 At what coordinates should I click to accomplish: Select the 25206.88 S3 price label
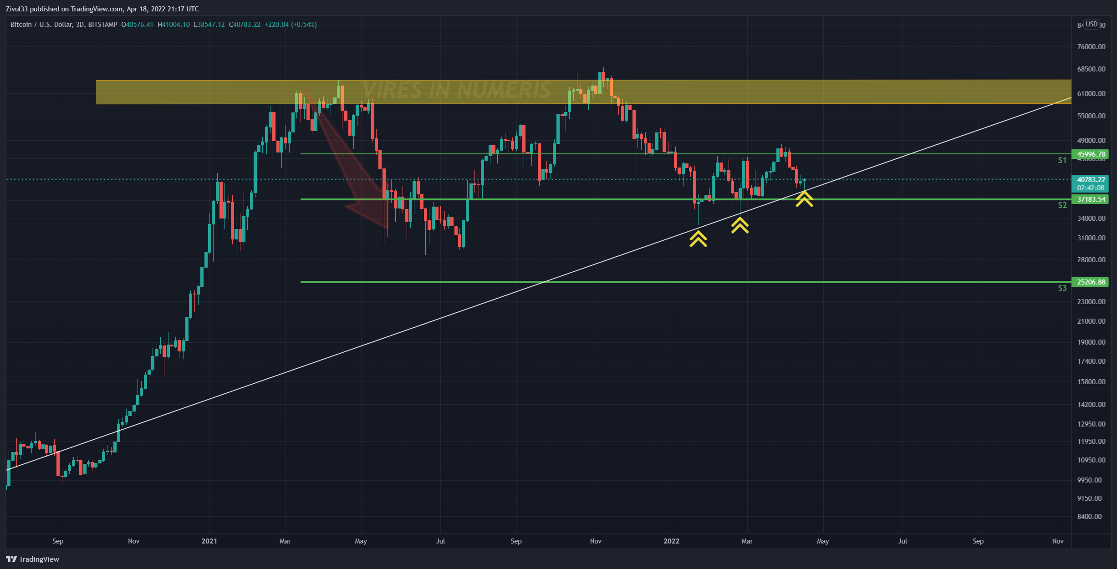click(1091, 282)
